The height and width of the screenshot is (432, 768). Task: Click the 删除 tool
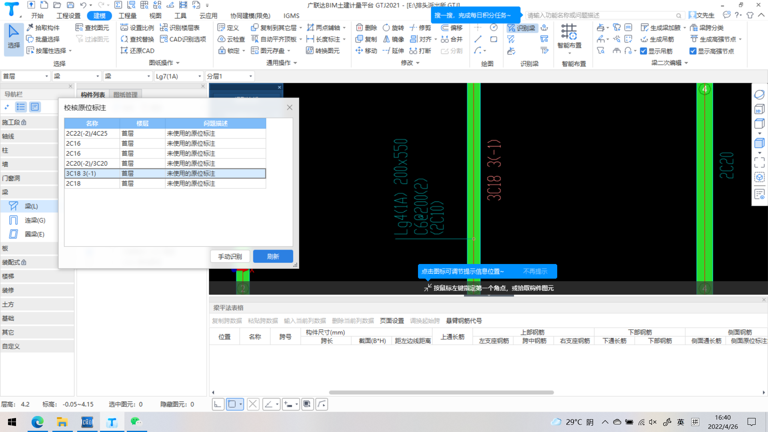pos(366,28)
